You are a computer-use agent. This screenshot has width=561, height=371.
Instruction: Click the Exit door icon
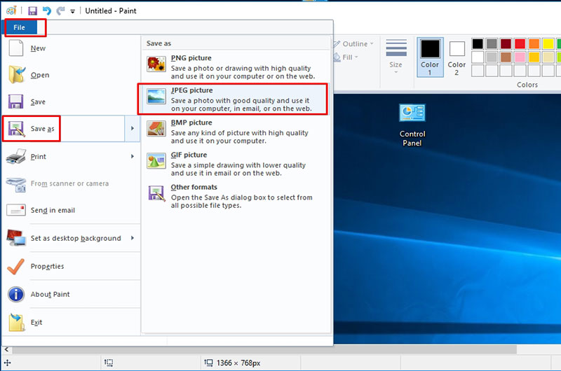tap(16, 322)
